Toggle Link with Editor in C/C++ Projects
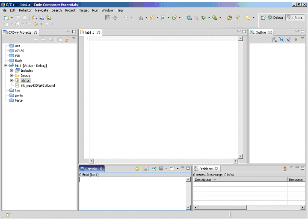 pos(67,40)
